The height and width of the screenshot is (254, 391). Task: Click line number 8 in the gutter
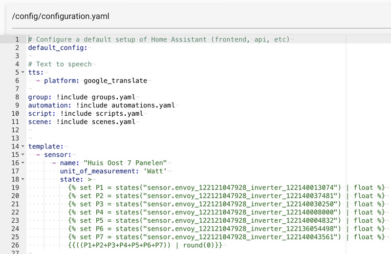17,97
